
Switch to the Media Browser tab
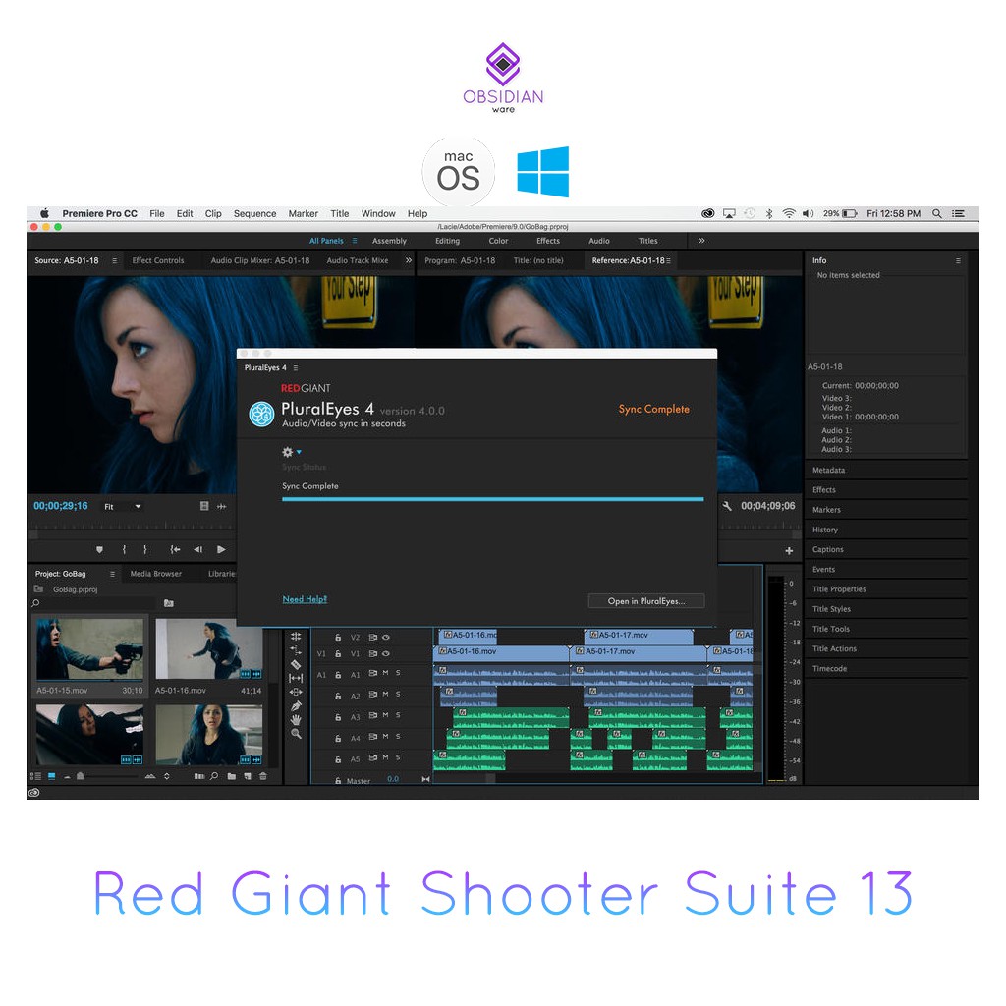coord(154,574)
